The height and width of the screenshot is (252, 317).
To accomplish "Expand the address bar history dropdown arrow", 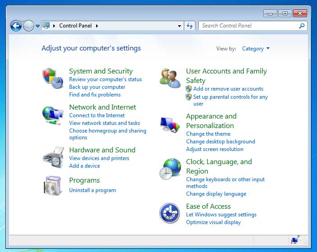I will tap(179, 26).
